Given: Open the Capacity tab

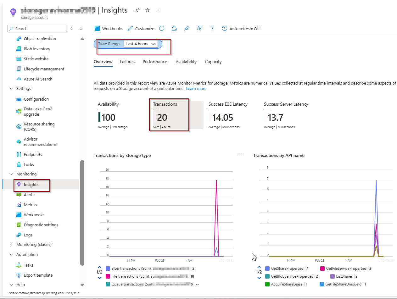Looking at the screenshot, I should (213, 62).
